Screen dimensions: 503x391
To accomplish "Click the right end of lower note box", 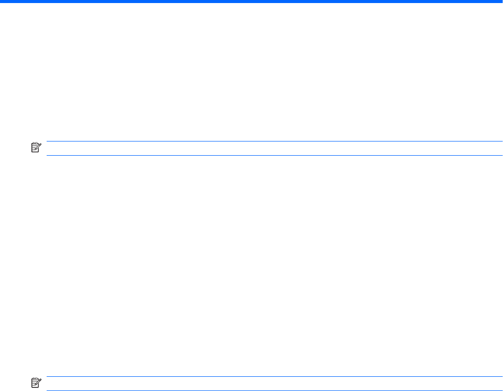I will [x=491, y=384].
